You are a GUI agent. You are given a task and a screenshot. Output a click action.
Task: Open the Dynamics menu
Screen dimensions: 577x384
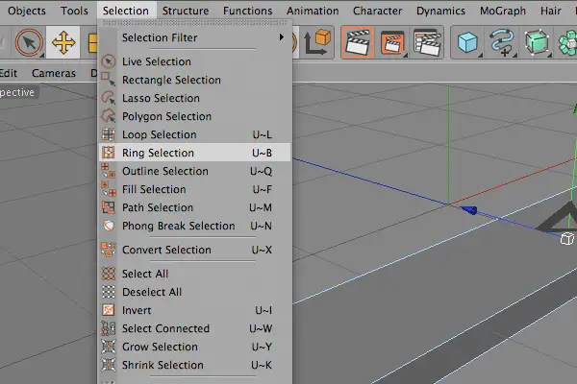point(440,11)
